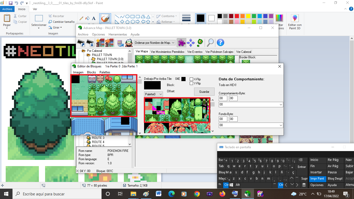Switch to the Ver Eventos tab
The image size is (354, 199).
(195, 52)
